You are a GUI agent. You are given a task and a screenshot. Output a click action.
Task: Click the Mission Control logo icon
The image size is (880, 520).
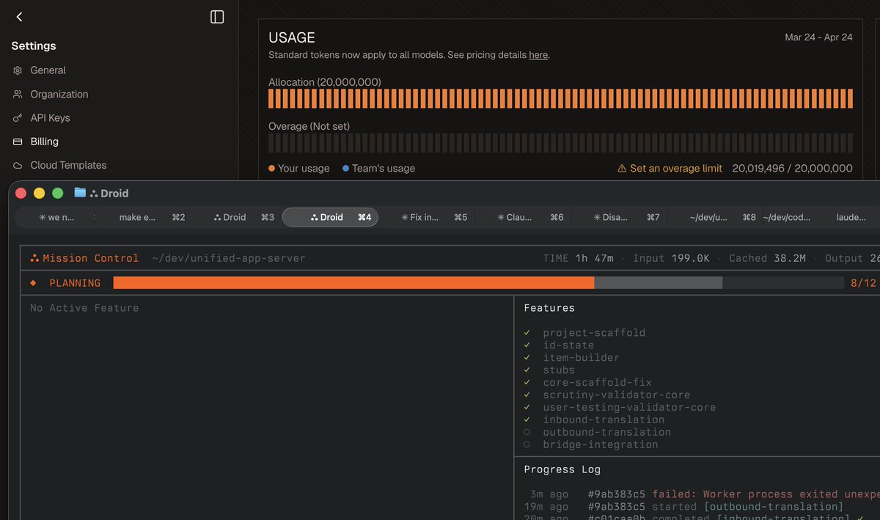pyautogui.click(x=34, y=258)
